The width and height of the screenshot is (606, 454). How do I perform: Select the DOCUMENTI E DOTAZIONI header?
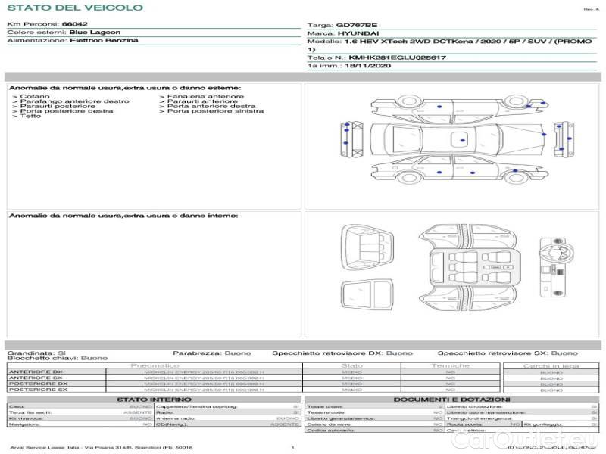click(451, 399)
